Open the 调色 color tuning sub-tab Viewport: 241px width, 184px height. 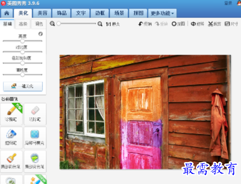tap(39, 24)
